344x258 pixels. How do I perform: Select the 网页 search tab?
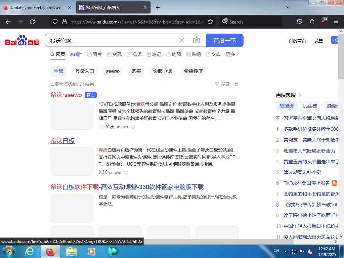58,54
